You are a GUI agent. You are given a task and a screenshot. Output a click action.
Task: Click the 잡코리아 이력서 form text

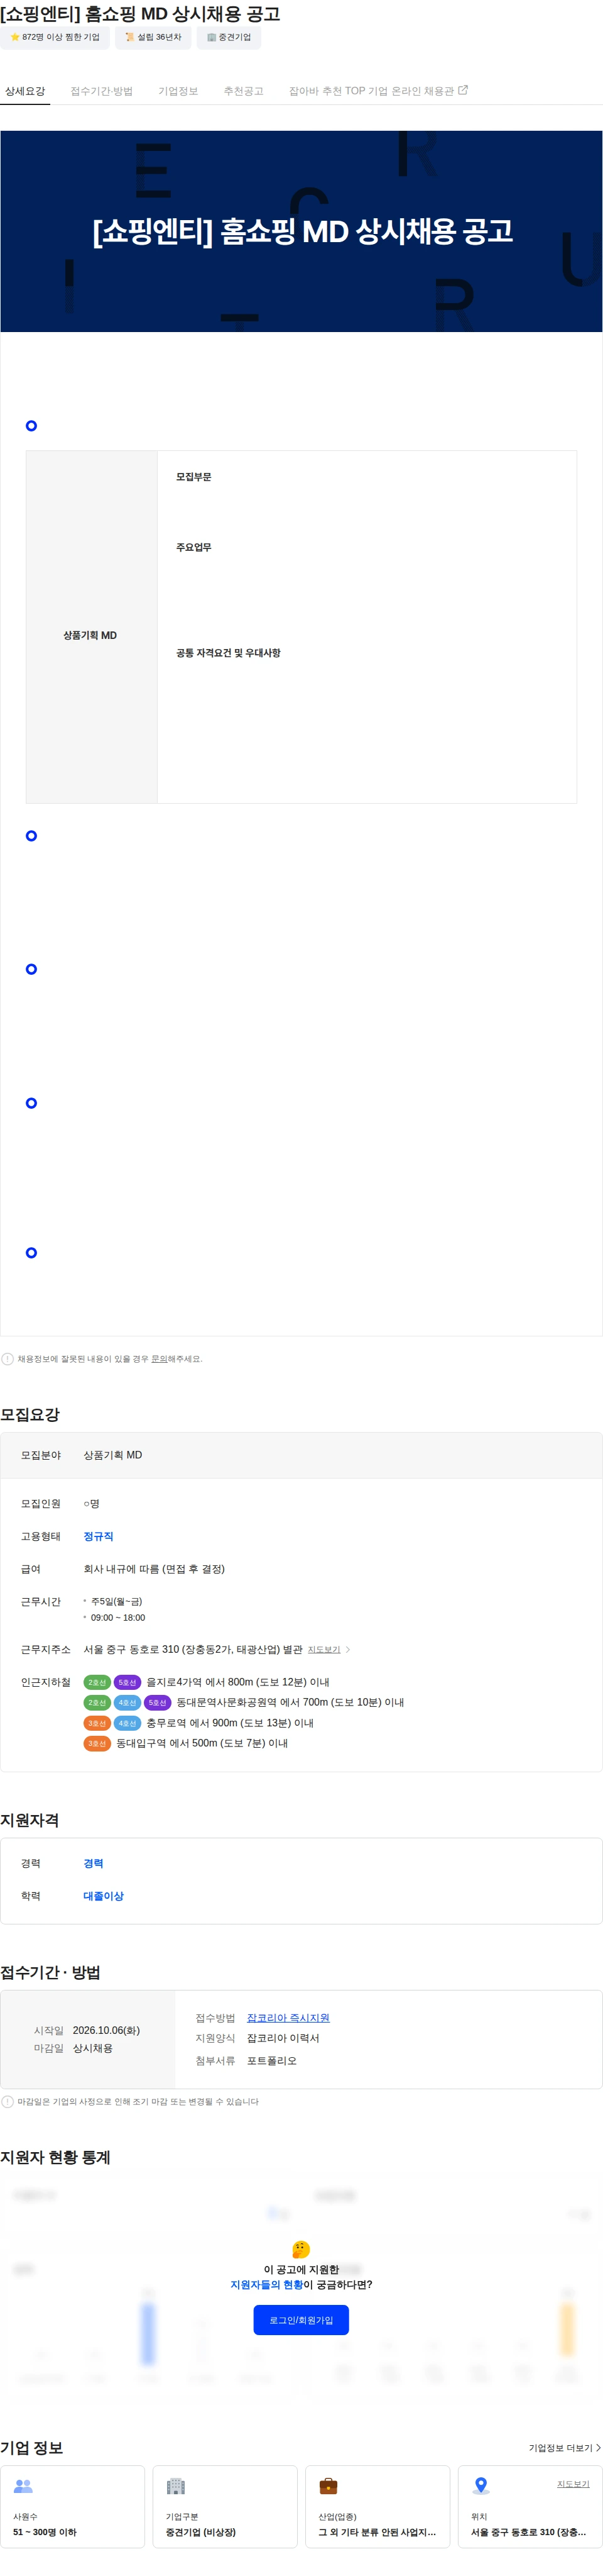(x=283, y=2038)
